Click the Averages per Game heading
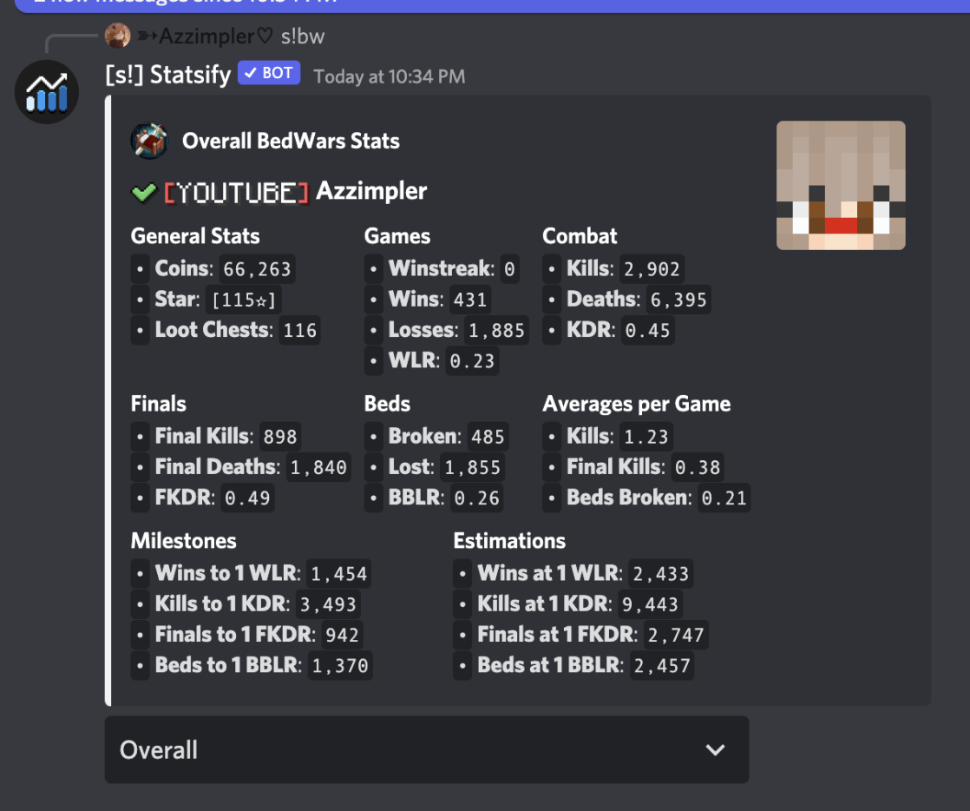 (x=637, y=404)
